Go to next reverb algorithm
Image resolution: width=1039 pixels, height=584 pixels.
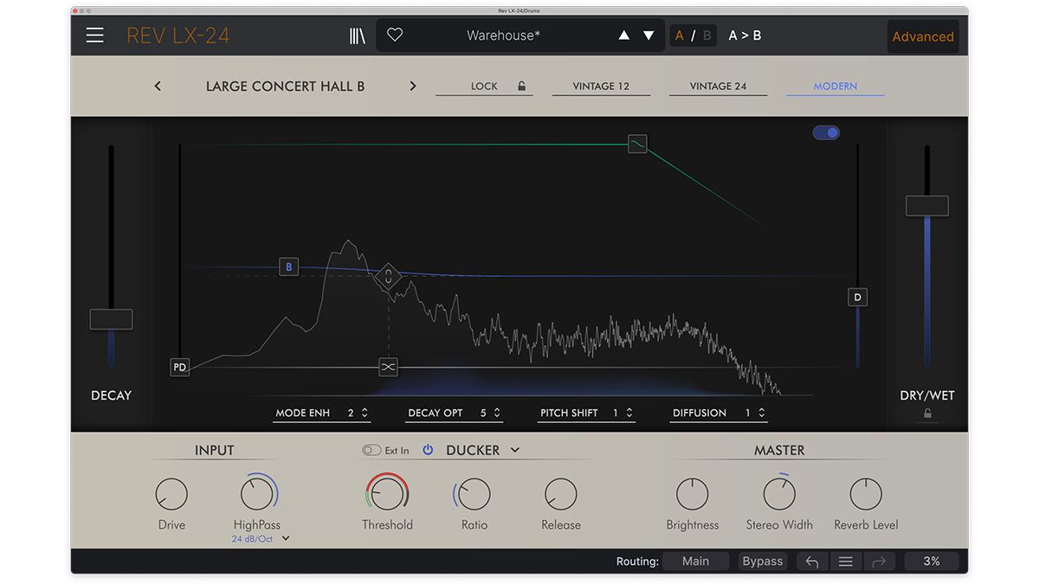[x=413, y=86]
